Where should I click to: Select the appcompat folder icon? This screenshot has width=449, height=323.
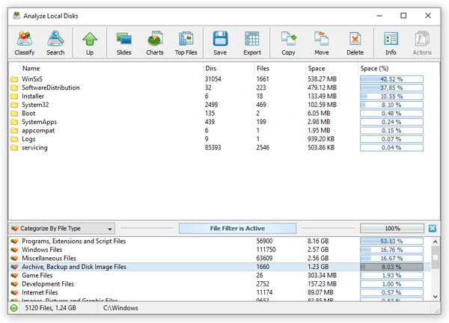click(x=14, y=130)
